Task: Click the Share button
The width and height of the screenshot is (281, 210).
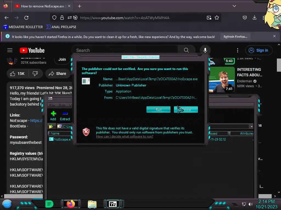Action: pyautogui.click(x=58, y=74)
